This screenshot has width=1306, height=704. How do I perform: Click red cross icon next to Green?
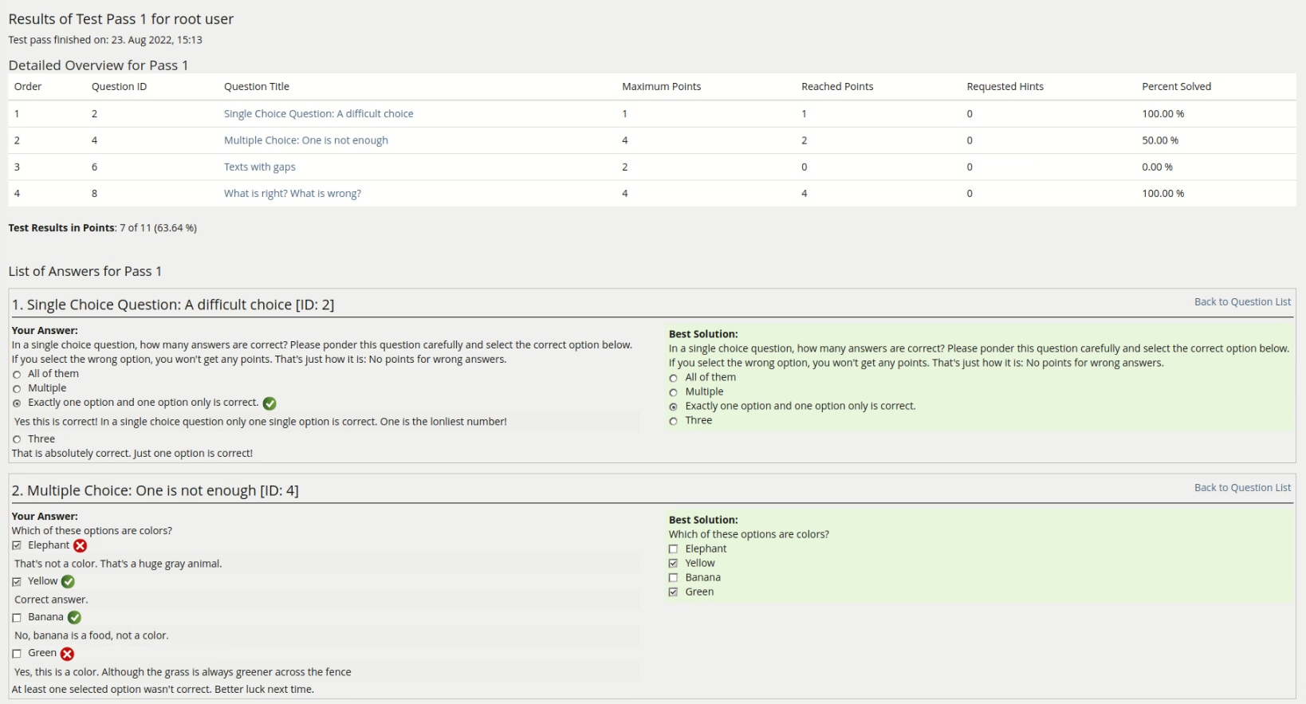point(68,654)
